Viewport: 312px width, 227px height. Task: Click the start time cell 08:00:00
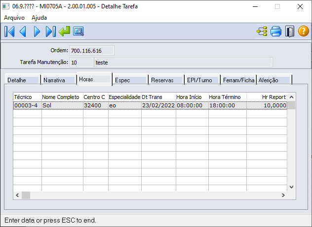[192, 105]
